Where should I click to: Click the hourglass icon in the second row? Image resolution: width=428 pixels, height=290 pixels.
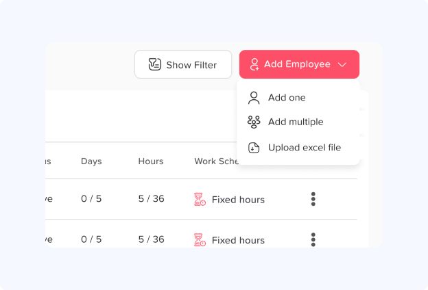pyautogui.click(x=200, y=240)
